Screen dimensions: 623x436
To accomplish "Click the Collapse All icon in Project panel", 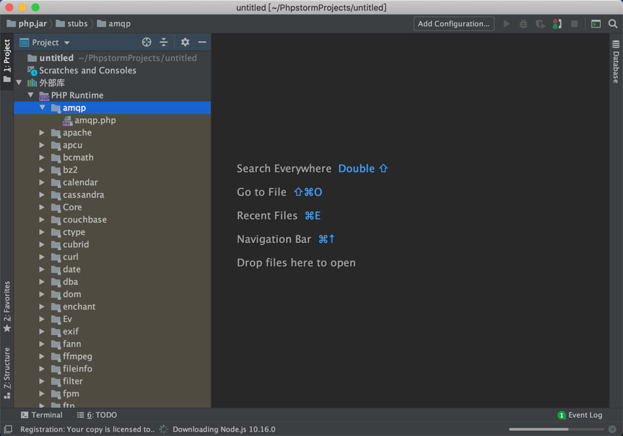I will point(164,42).
